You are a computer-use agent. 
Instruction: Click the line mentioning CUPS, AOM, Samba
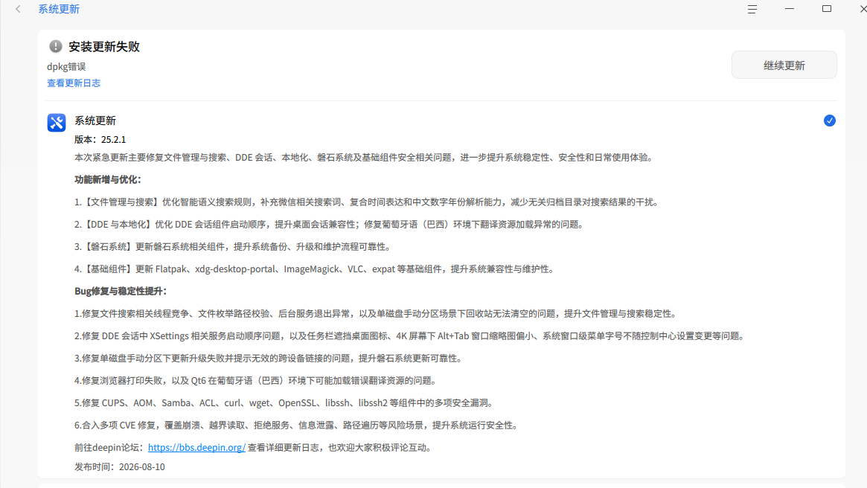pyautogui.click(x=284, y=403)
